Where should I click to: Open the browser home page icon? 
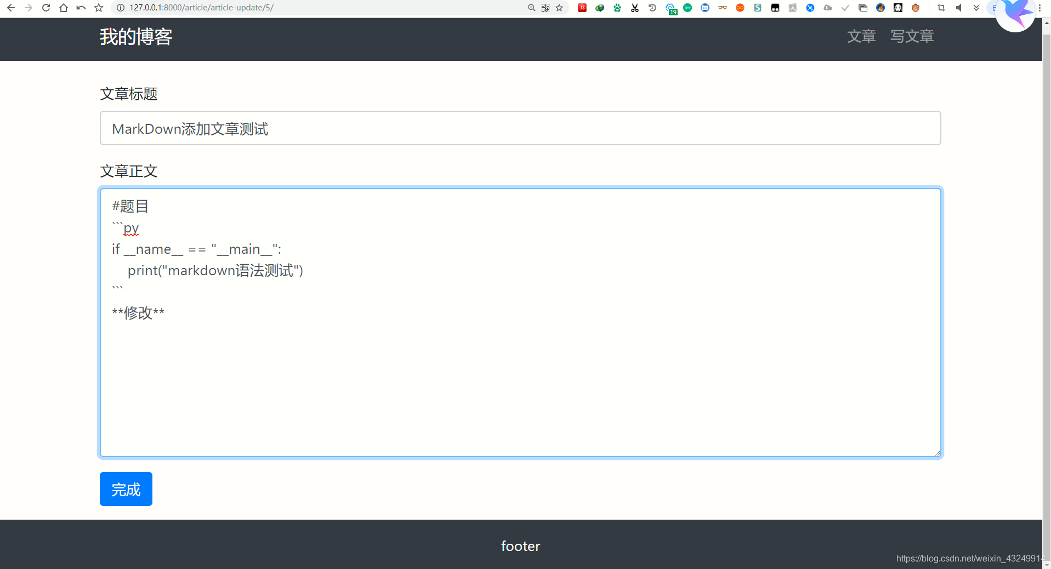[x=64, y=8]
